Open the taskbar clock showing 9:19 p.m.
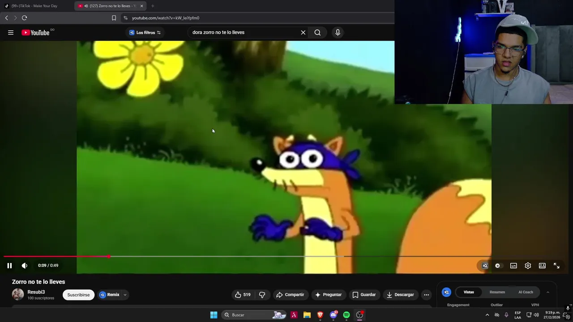This screenshot has width=573, height=322. point(552,315)
